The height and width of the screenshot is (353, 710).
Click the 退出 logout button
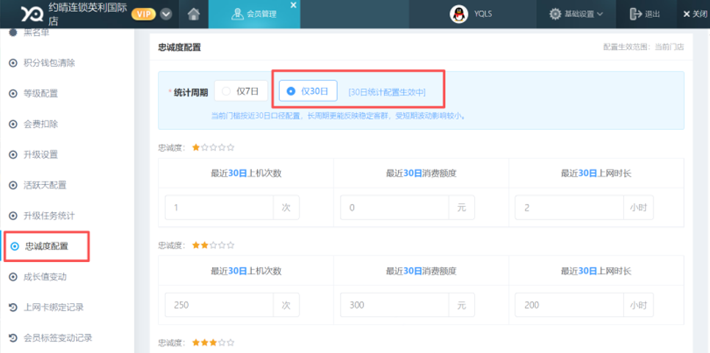[645, 14]
